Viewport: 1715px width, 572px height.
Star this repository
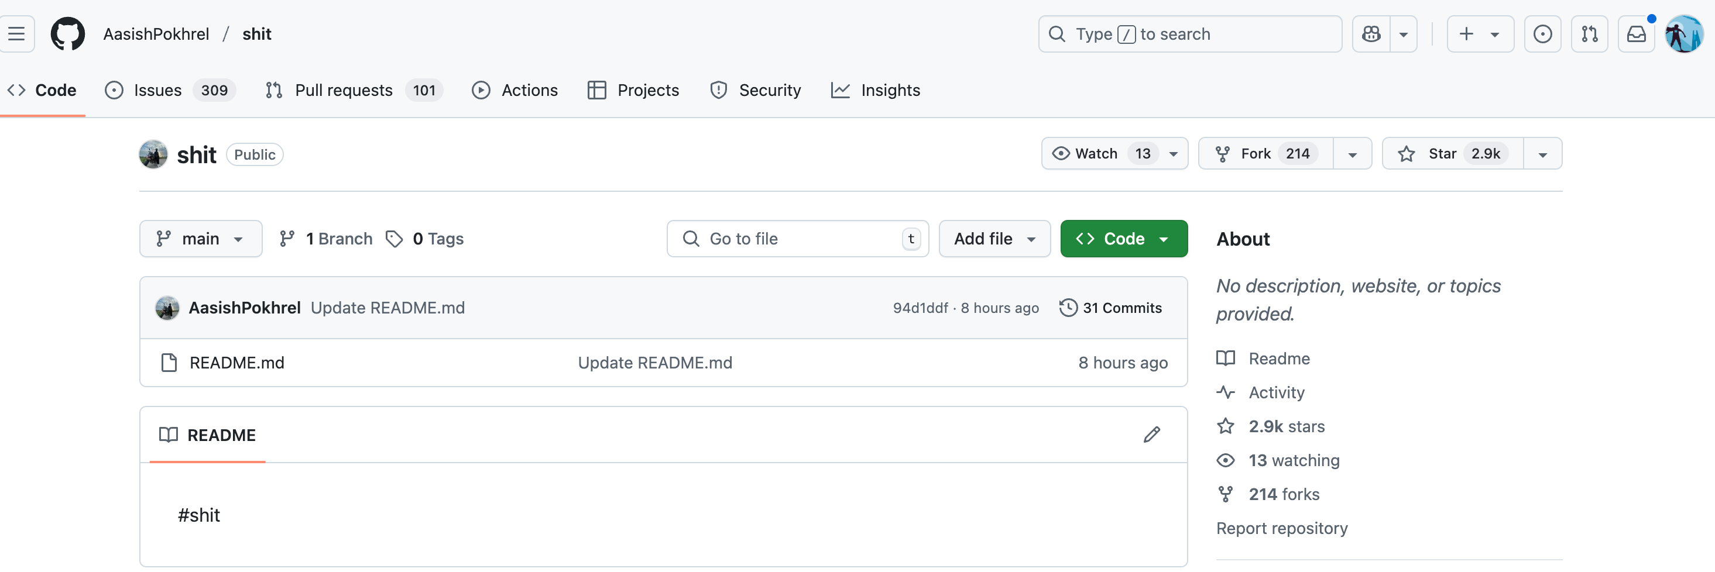[x=1453, y=154]
